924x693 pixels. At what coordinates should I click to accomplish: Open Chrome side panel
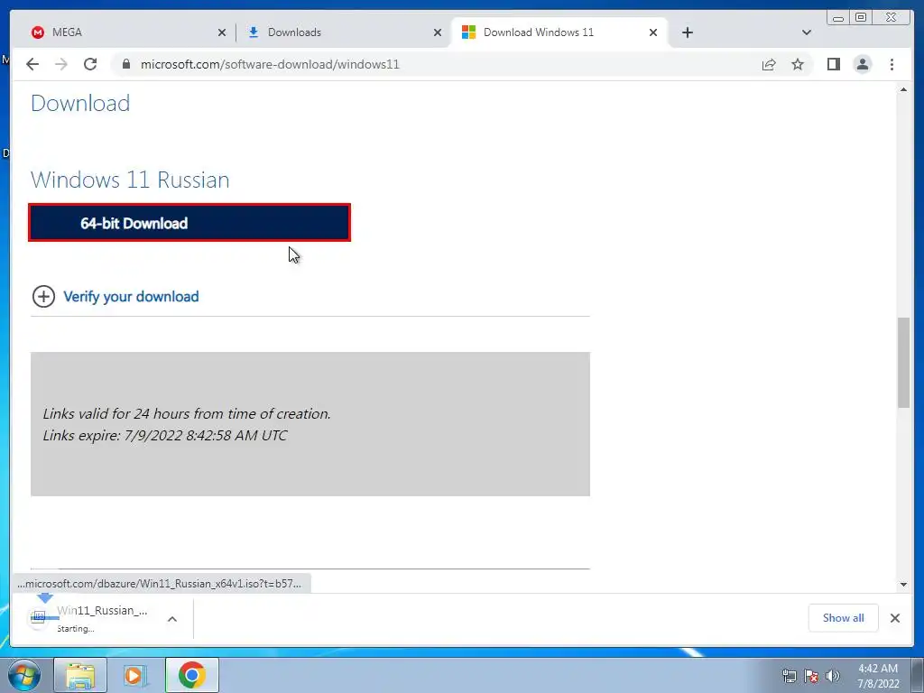833,64
